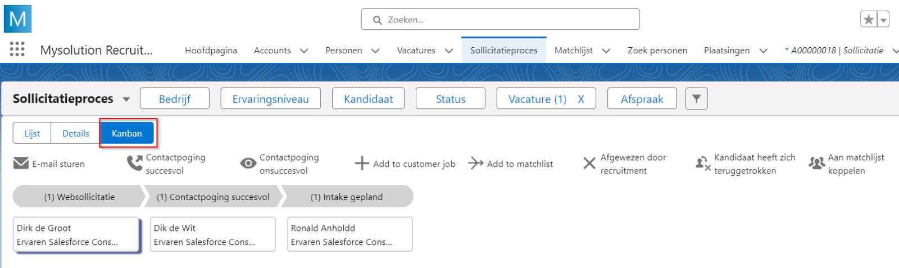Switch to Details view
899x268 pixels.
point(75,133)
